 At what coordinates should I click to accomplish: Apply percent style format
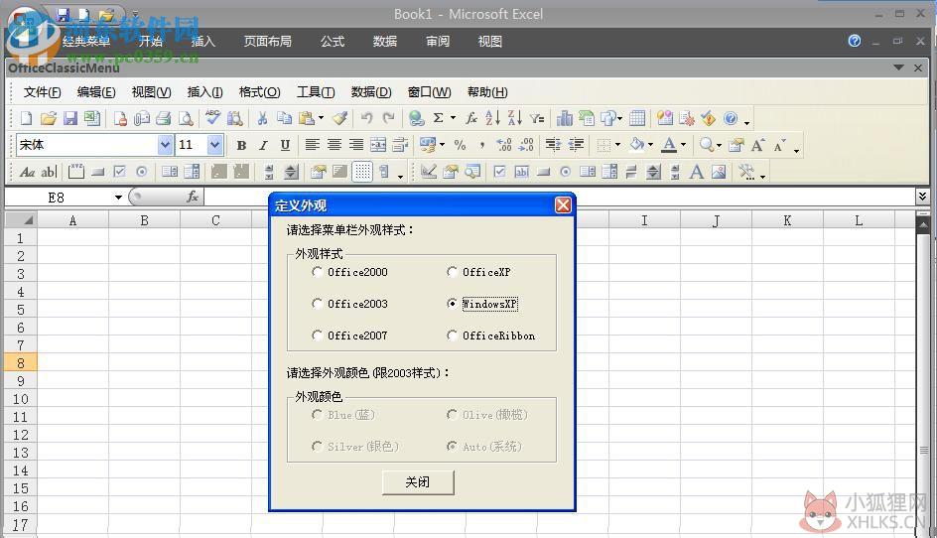460,145
